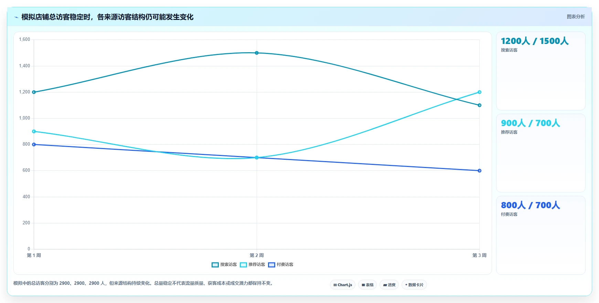Click the 推荐访客 legend color box

(243, 265)
